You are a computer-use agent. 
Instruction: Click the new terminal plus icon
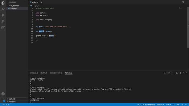click(172, 73)
